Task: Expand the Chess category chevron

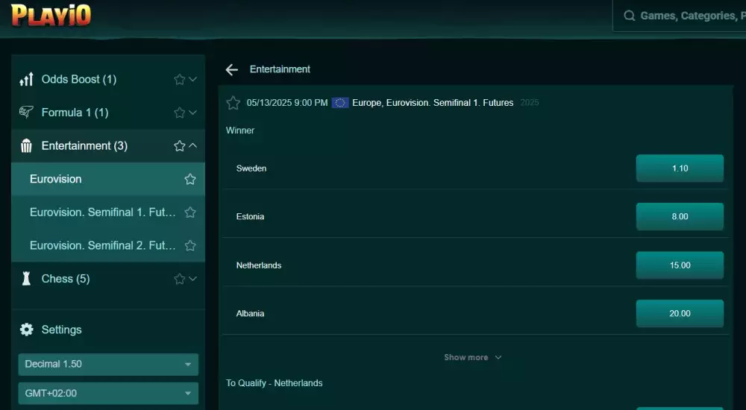Action: pyautogui.click(x=192, y=279)
